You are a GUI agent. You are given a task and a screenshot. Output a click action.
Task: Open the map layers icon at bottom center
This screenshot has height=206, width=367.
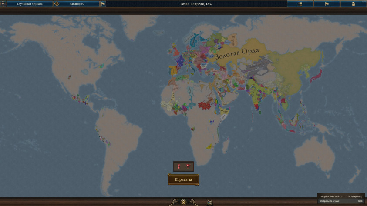(183, 202)
